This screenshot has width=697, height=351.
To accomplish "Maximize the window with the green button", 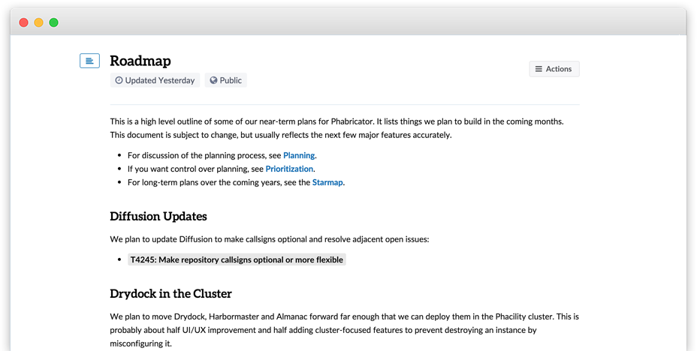I will pos(54,22).
